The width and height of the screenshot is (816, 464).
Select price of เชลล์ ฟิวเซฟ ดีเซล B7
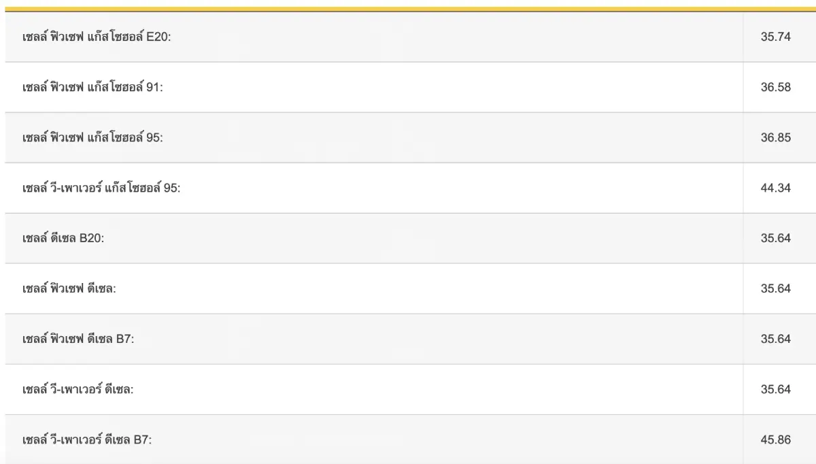[x=775, y=339]
